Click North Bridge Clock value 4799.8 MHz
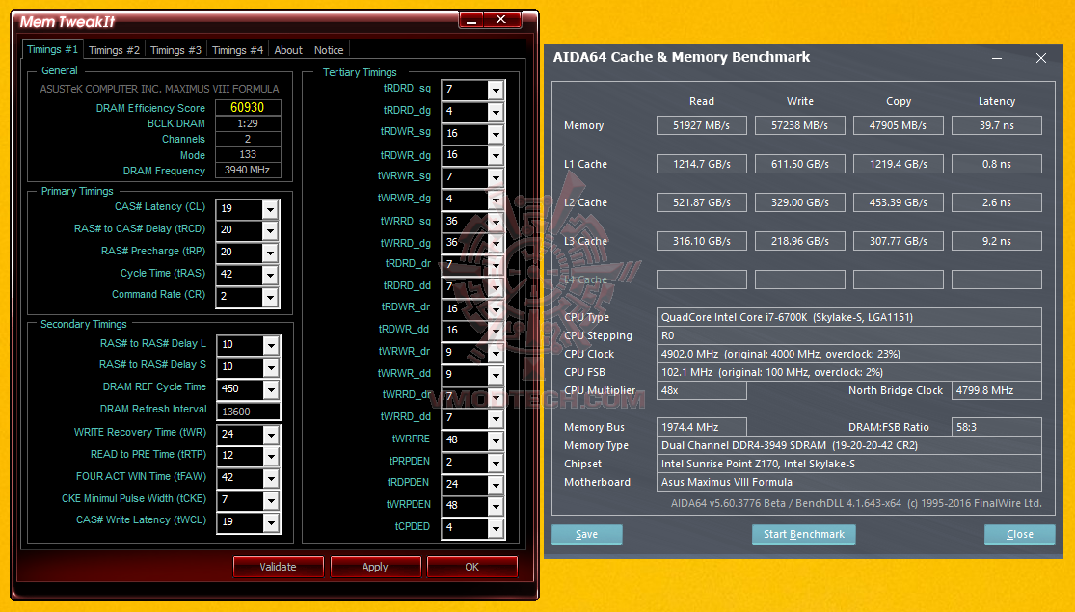The height and width of the screenshot is (612, 1075). pyautogui.click(x=997, y=390)
